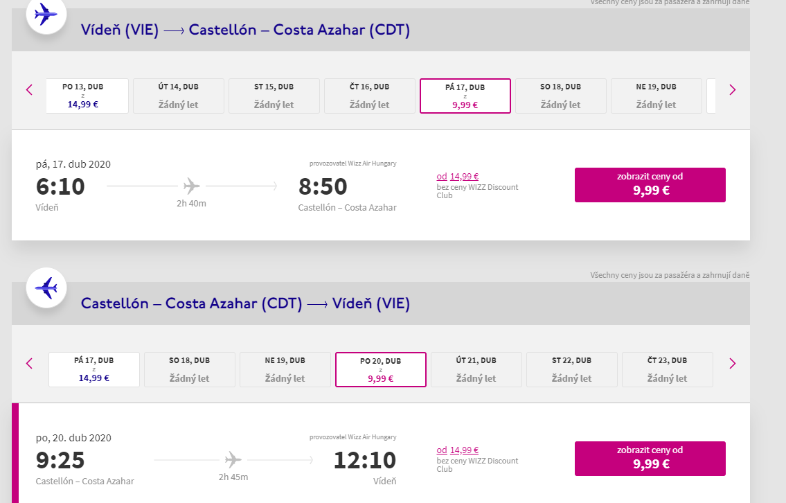Show earlier outbound dates with left arrow

[x=29, y=90]
